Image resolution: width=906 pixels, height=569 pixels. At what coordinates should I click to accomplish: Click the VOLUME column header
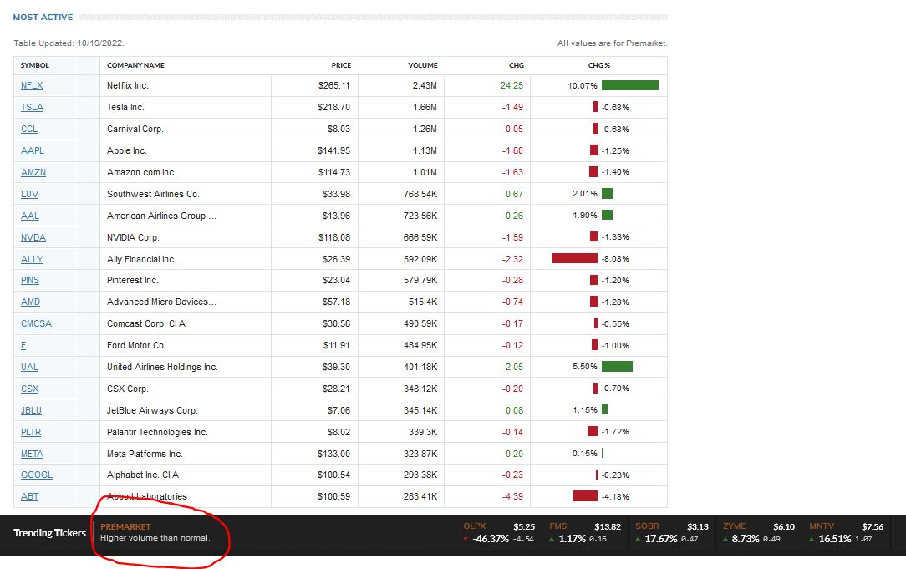tap(422, 65)
